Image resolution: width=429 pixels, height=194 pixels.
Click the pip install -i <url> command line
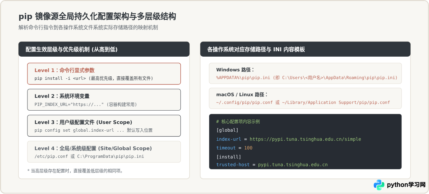(x=94, y=78)
